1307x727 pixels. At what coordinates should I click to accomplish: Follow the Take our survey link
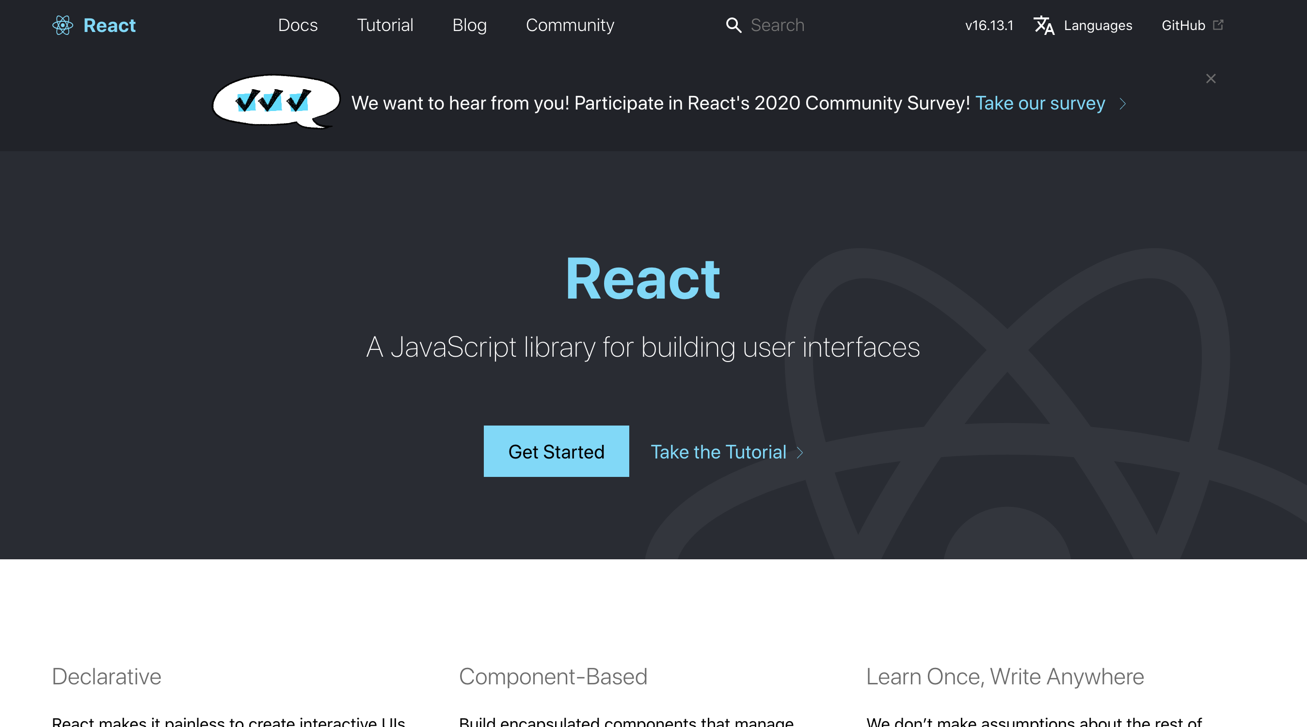(x=1040, y=103)
